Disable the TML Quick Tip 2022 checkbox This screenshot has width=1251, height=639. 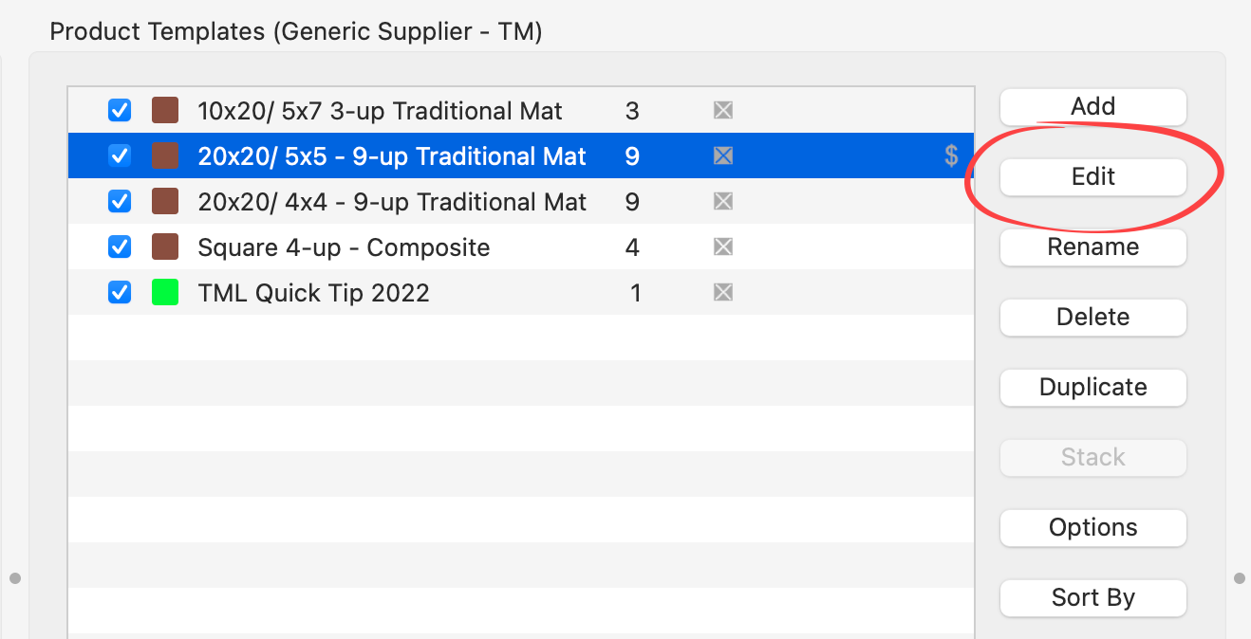click(120, 293)
